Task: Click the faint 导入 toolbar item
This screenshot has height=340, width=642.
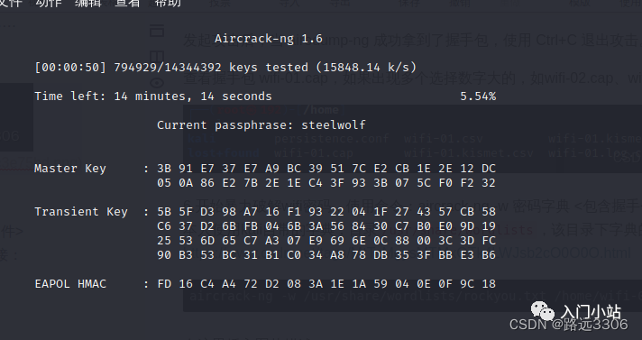Action: tap(289, 4)
